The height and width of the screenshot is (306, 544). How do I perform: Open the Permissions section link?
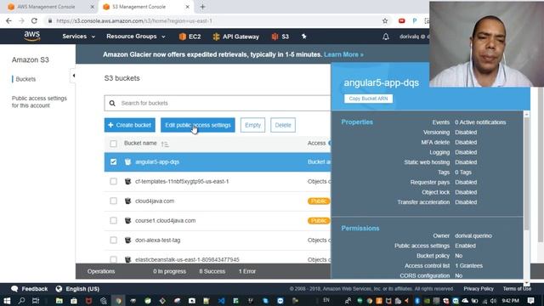(x=360, y=229)
